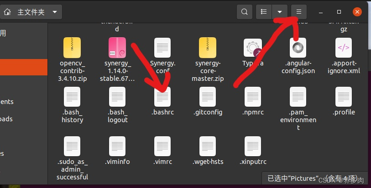The height and width of the screenshot is (188, 371).
Task: Select the .wget-hsts file icon
Action: pos(208,146)
